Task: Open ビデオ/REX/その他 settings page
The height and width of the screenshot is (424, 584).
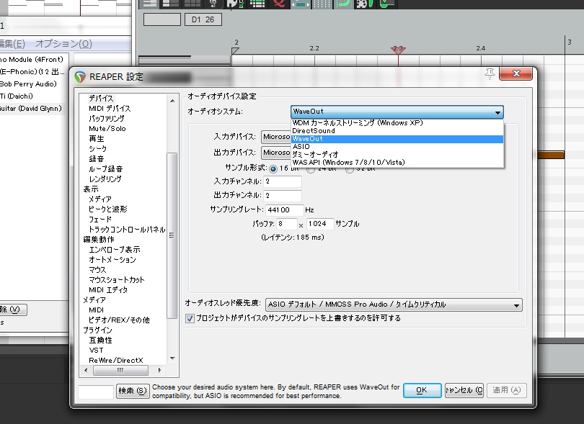Action: [x=119, y=320]
